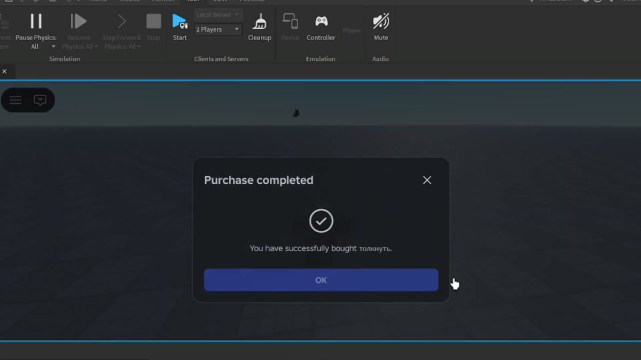The width and height of the screenshot is (641, 360).
Task: Expand the Resume Physics All dropdown
Action: coord(96,47)
